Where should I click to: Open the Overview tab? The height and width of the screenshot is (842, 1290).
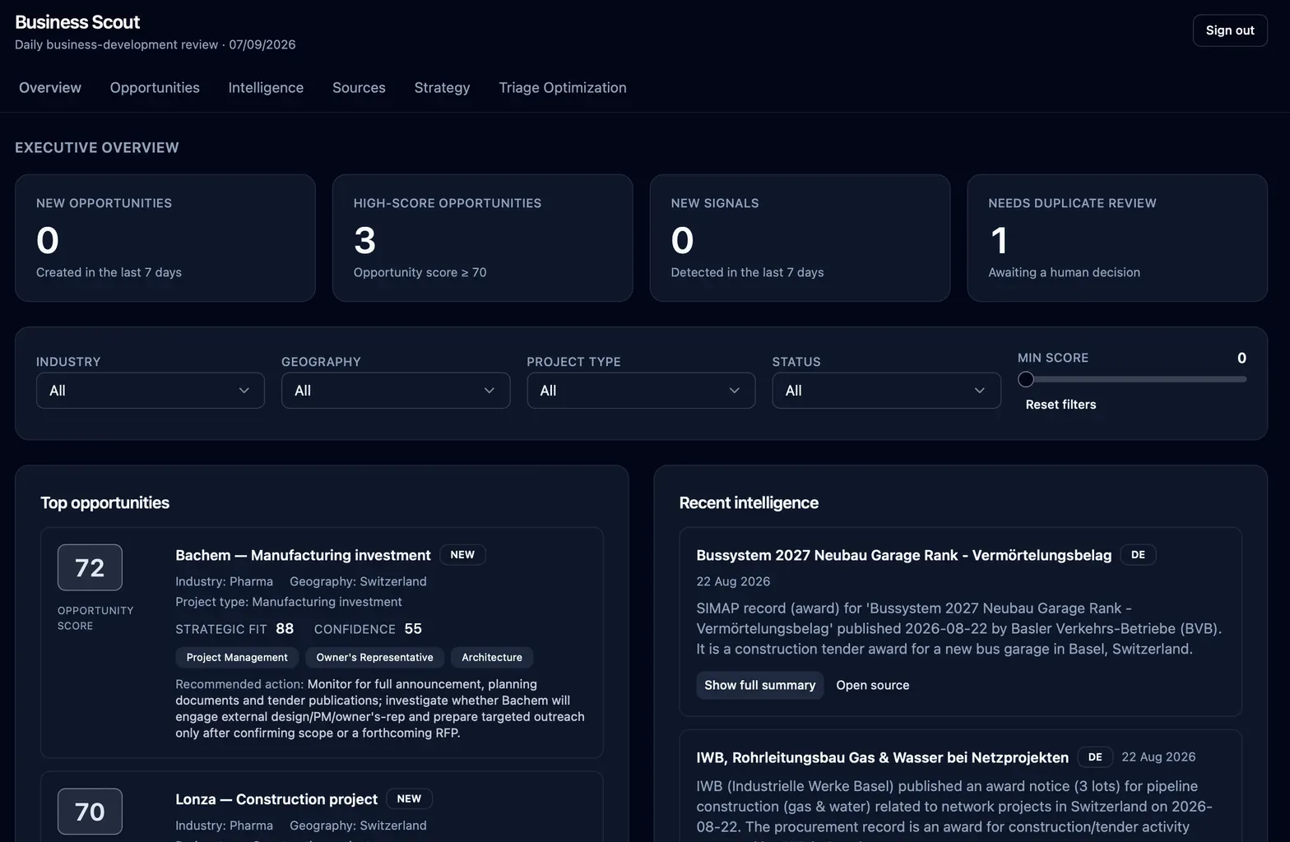click(x=50, y=87)
